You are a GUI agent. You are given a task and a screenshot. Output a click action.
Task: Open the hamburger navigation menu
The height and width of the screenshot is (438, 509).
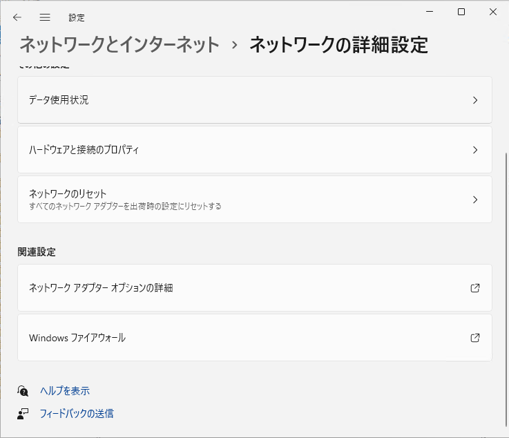pyautogui.click(x=45, y=17)
